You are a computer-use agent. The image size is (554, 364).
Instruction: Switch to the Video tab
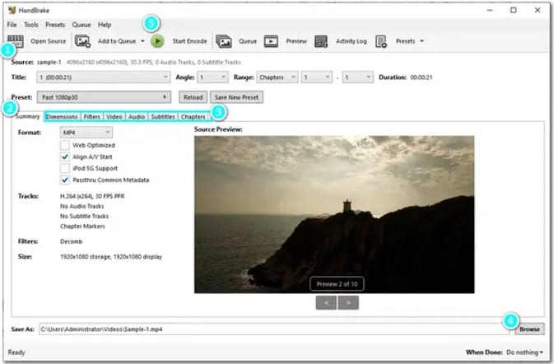(114, 117)
